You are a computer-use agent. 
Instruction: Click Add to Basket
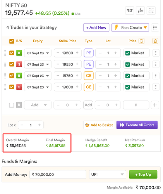pos(99,125)
